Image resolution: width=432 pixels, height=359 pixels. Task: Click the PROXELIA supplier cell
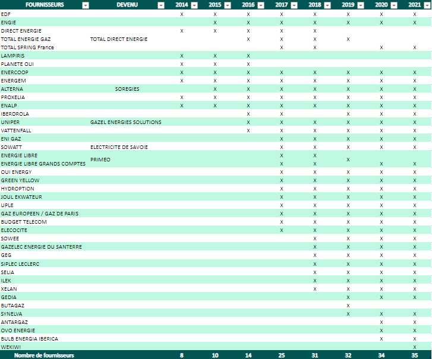click(45, 97)
